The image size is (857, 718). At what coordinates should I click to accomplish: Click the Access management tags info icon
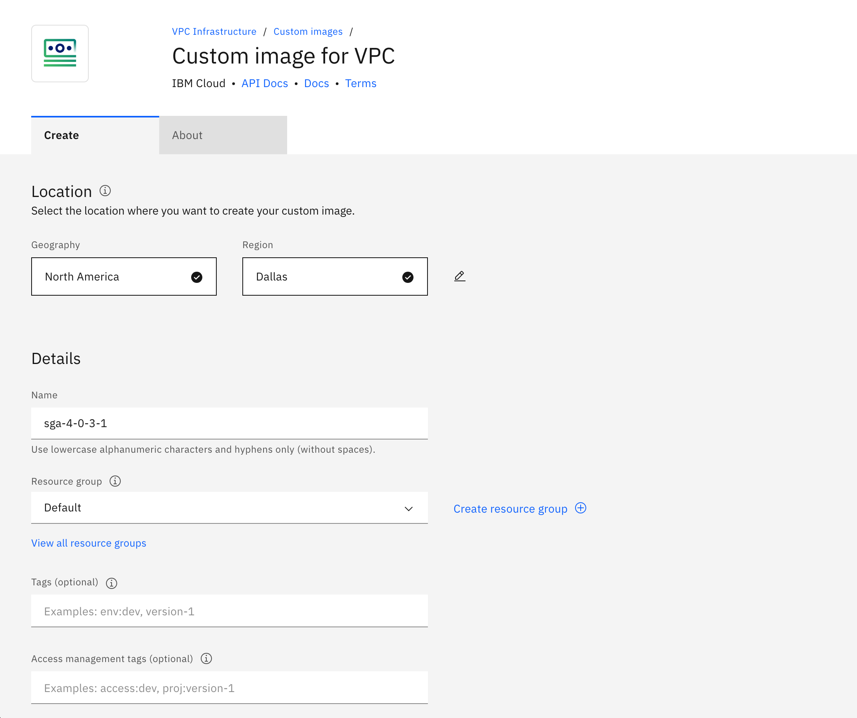[206, 658]
